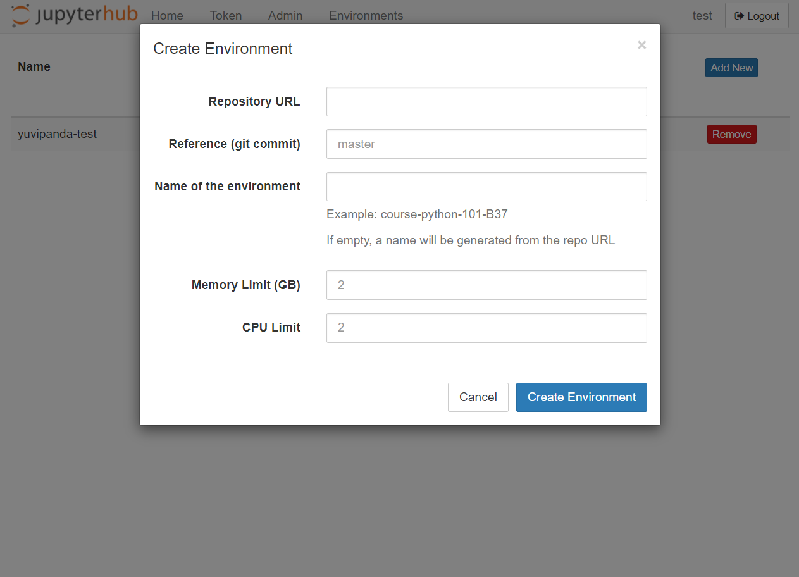Click the JupyterHub logo icon
The width and height of the screenshot is (799, 577).
[18, 14]
